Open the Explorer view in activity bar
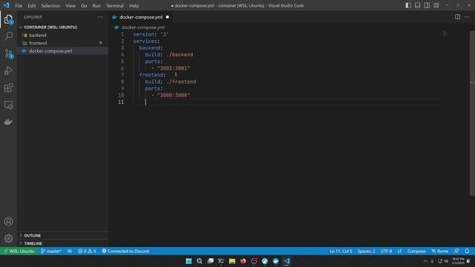 coord(8,19)
